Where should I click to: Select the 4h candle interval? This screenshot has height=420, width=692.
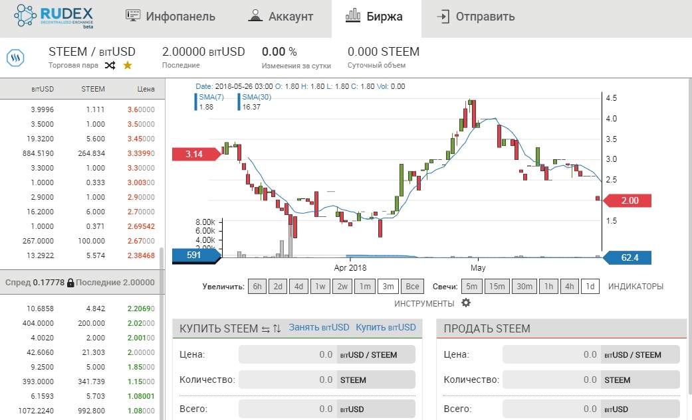click(570, 287)
